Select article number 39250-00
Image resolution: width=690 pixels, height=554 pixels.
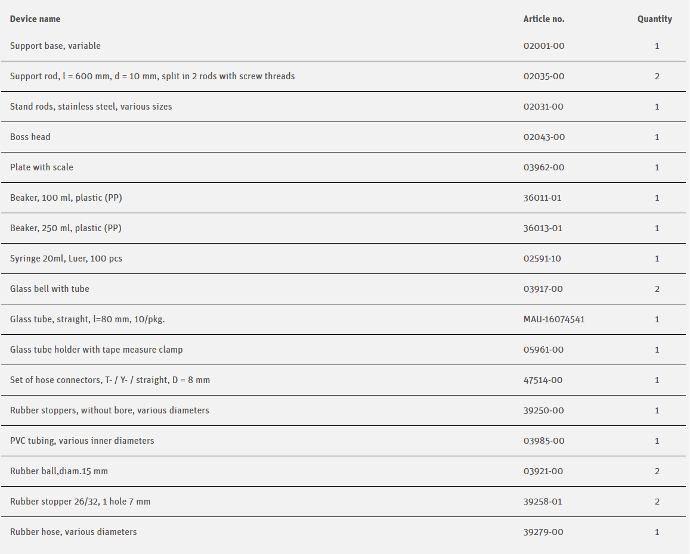[x=543, y=410]
